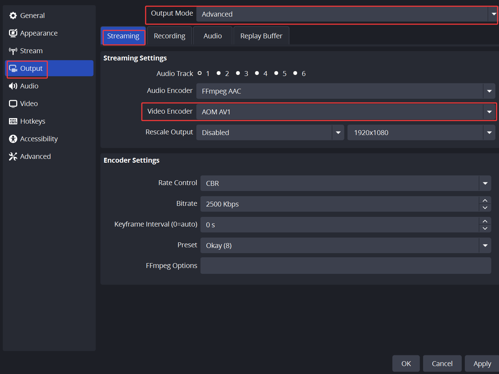
Task: Click the FFmpeg Options text field
Action: tap(345, 266)
